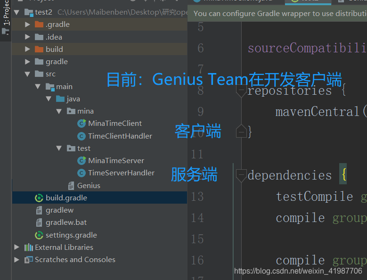
Task: Click the orange .gradle folder icon
Action: (39, 25)
